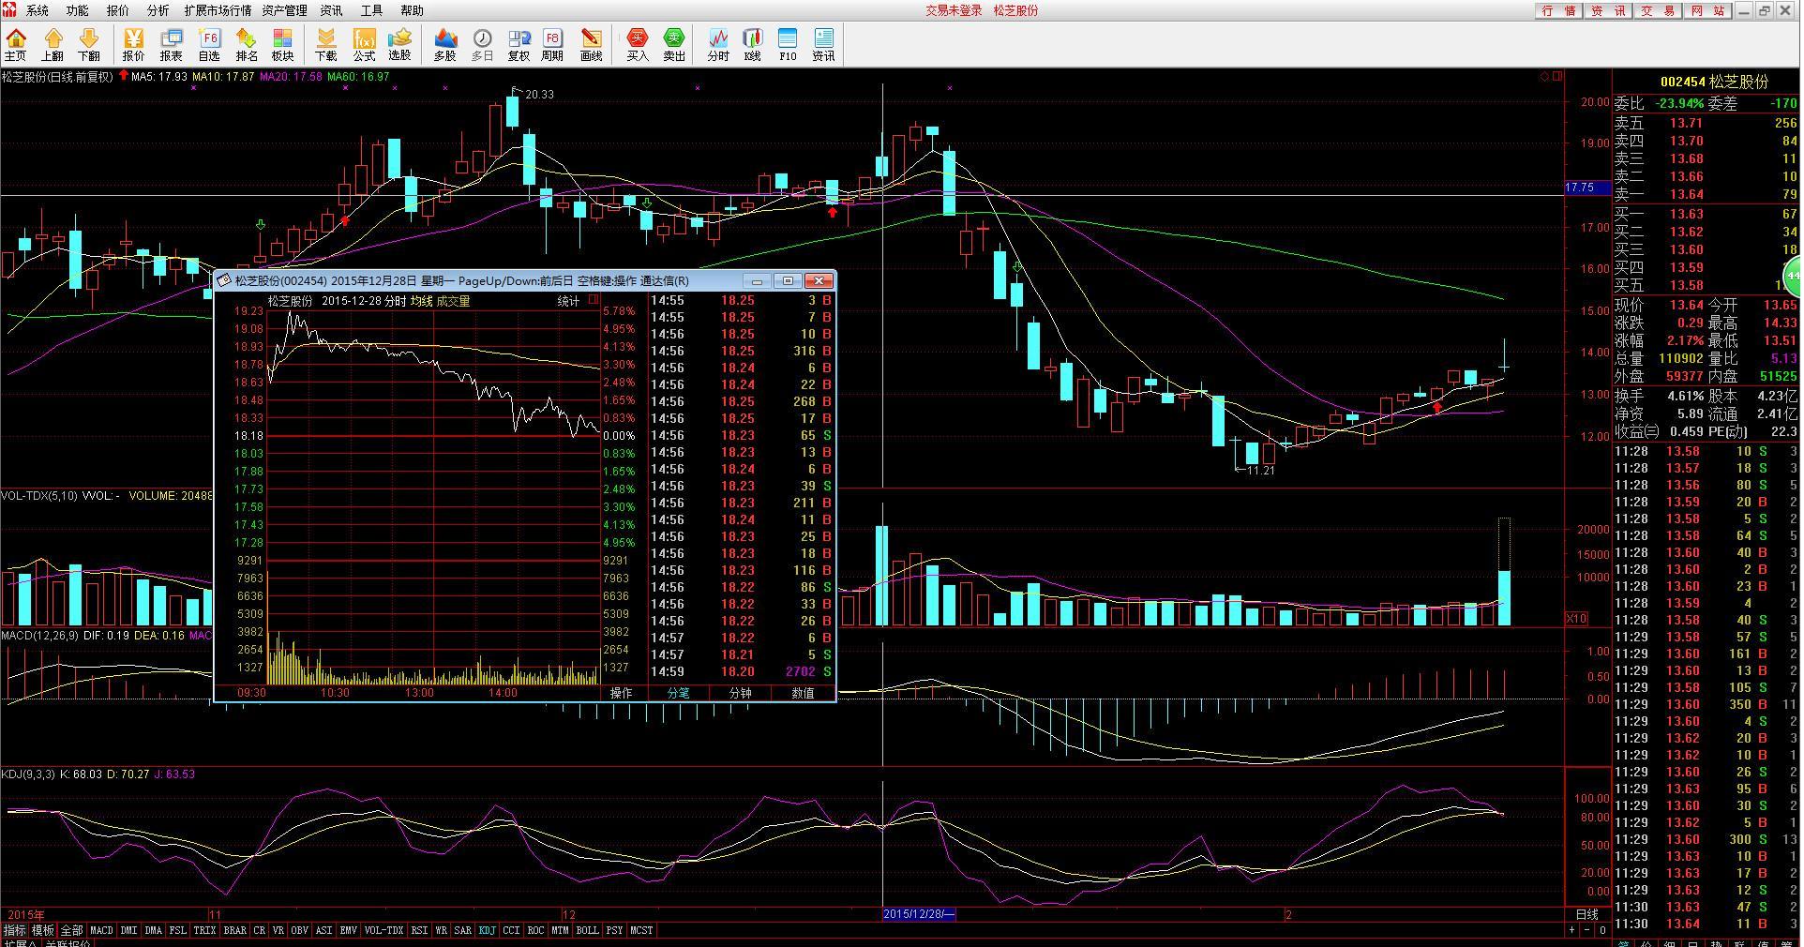
Task: Click the 002454 松芝股份 quote panel header
Action: tap(1713, 82)
